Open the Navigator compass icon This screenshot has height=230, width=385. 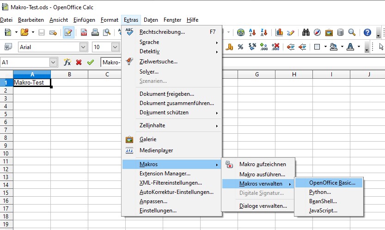pos(317,32)
